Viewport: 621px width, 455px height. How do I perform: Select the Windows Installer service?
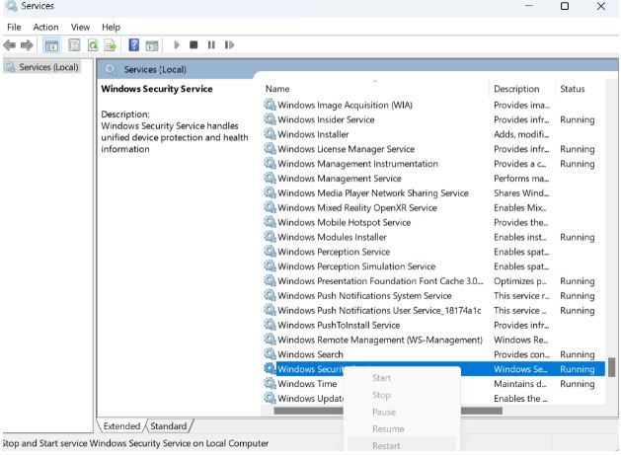click(433, 134)
